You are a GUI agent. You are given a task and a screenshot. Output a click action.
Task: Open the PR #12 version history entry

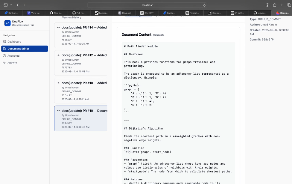click(x=81, y=63)
